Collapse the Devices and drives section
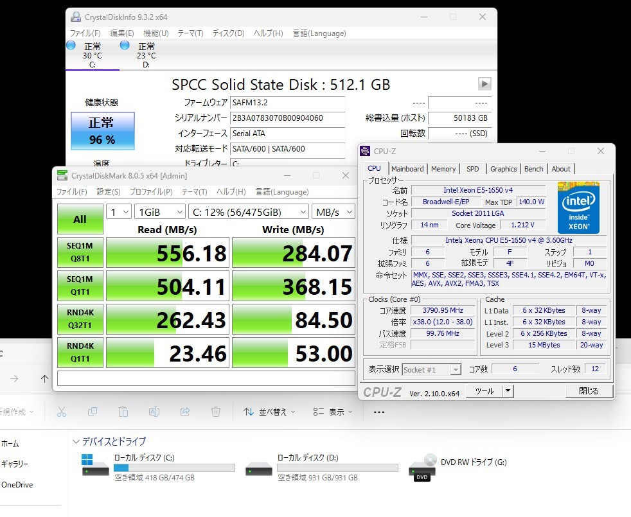This screenshot has width=631, height=517. pyautogui.click(x=76, y=441)
